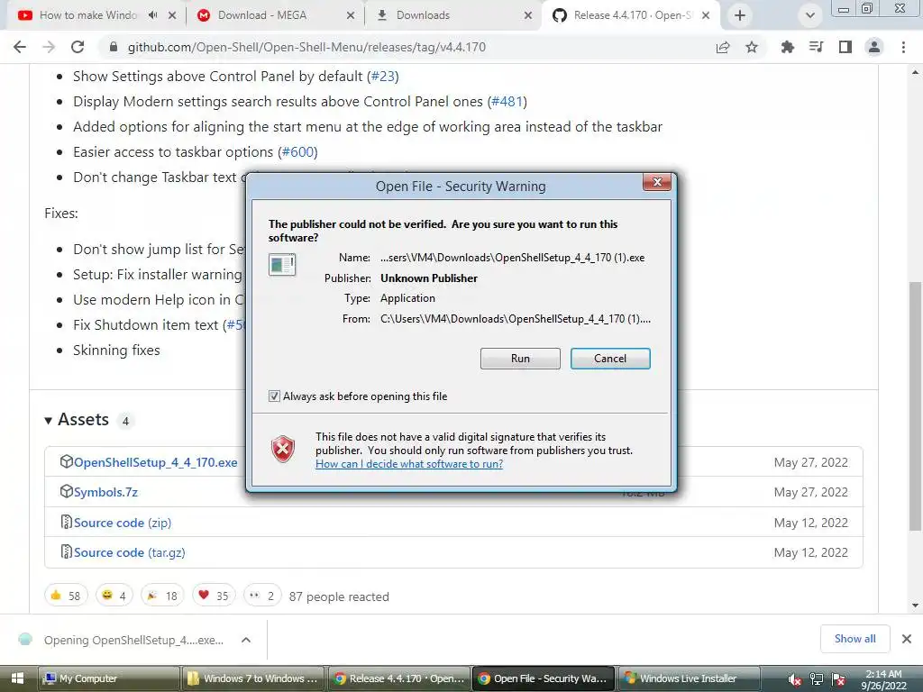
Task: Click the share page icon in address bar
Action: click(723, 47)
